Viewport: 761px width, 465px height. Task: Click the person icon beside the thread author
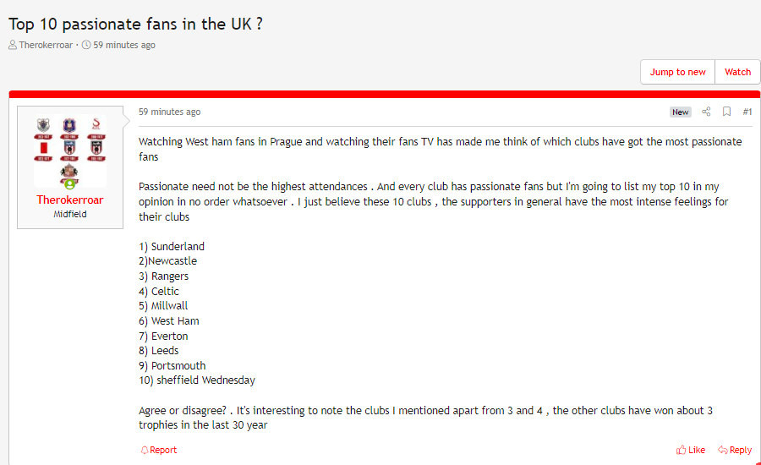tap(13, 45)
